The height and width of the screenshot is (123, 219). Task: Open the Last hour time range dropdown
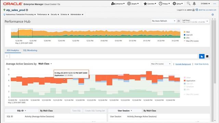pyautogui.click(x=195, y=21)
